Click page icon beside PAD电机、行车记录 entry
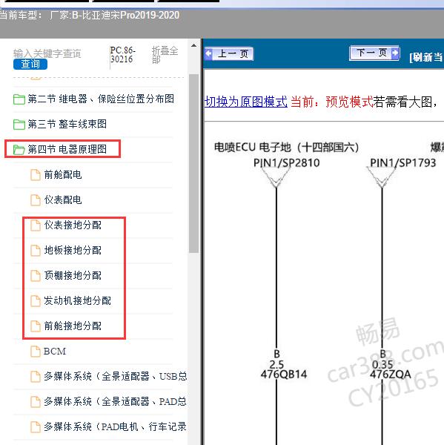The image size is (444, 445). pos(36,427)
